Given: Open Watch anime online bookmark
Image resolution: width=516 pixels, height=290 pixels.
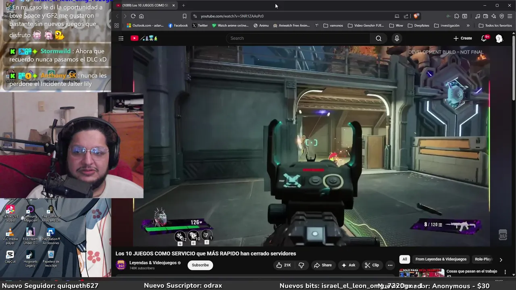Looking at the screenshot, I should (230, 25).
